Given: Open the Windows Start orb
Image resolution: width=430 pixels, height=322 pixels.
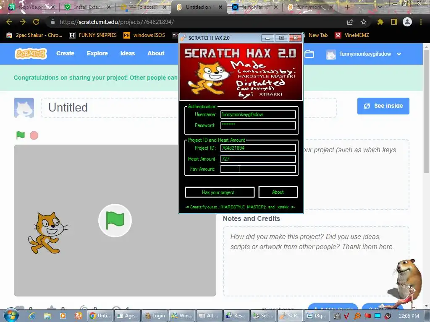Looking at the screenshot, I should tap(11, 315).
